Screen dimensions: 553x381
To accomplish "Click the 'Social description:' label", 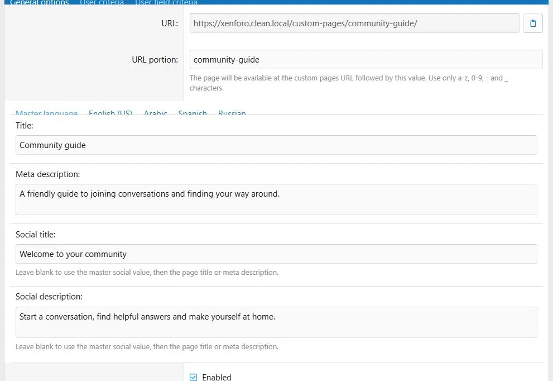I will 49,297.
